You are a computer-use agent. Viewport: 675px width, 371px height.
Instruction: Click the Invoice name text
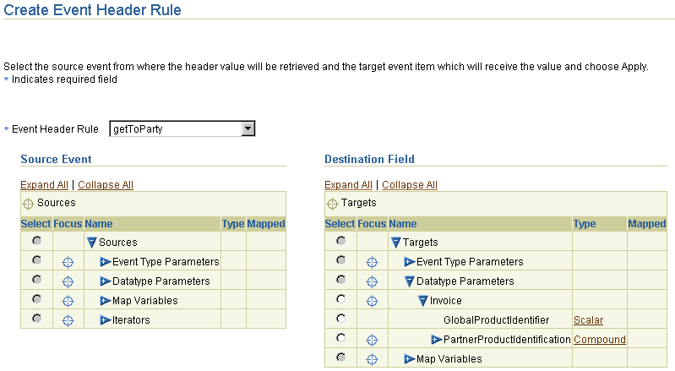445,301
